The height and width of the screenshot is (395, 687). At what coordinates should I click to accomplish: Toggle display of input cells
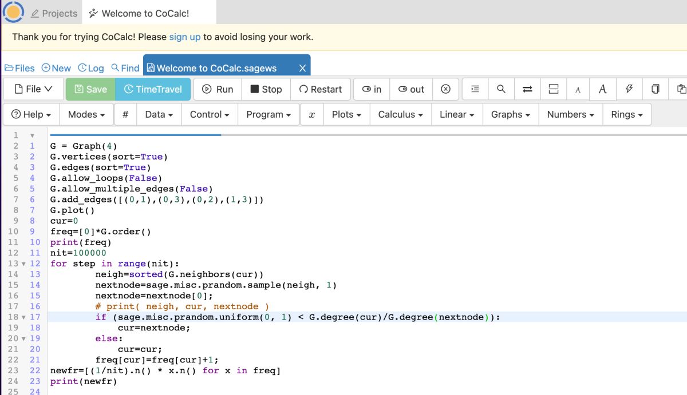pos(372,89)
